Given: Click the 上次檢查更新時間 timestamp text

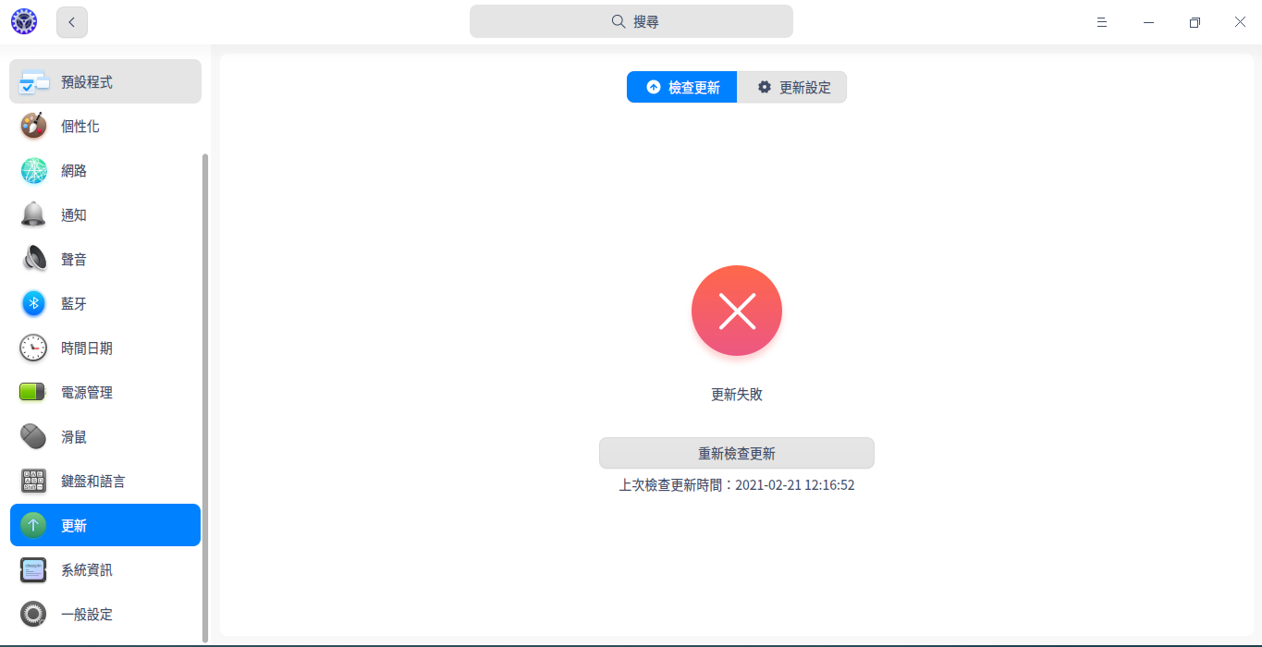Looking at the screenshot, I should (737, 484).
